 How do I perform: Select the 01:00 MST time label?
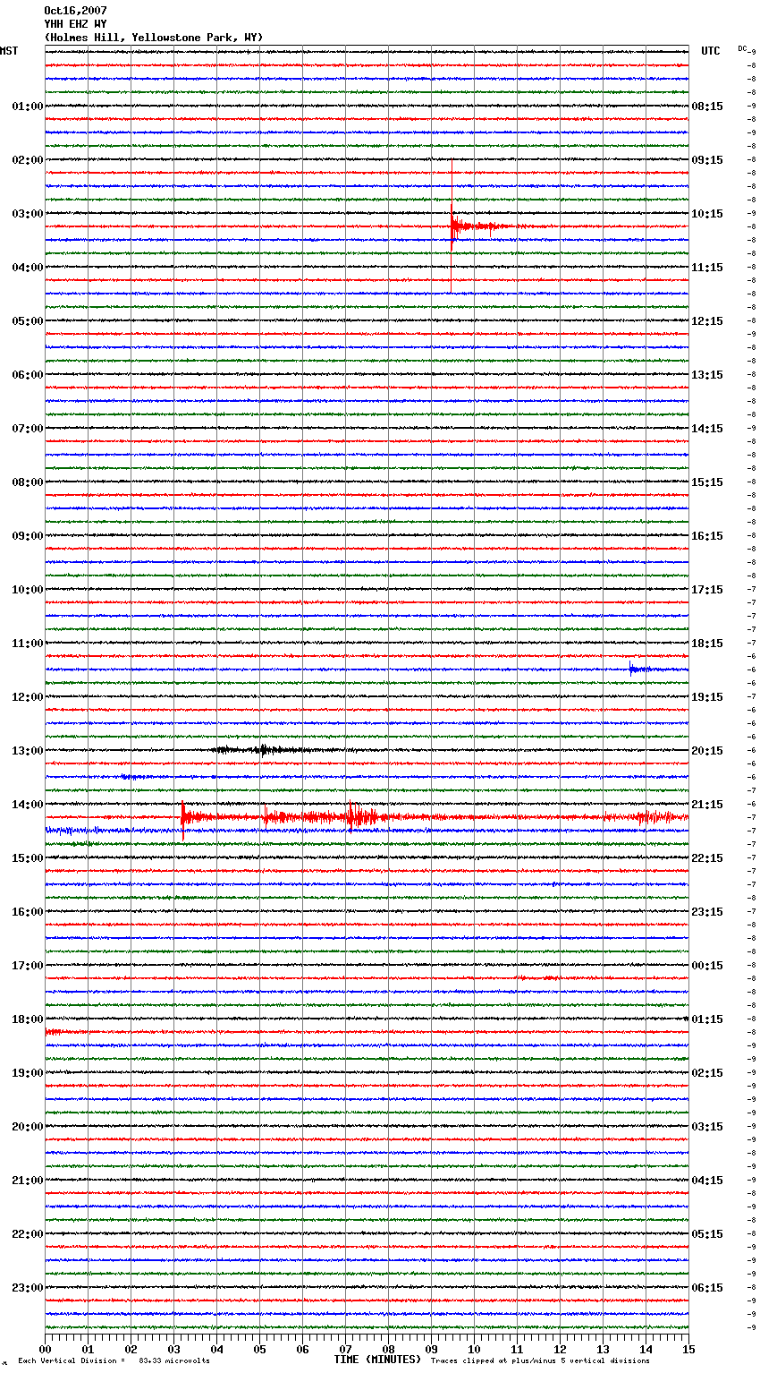point(27,107)
